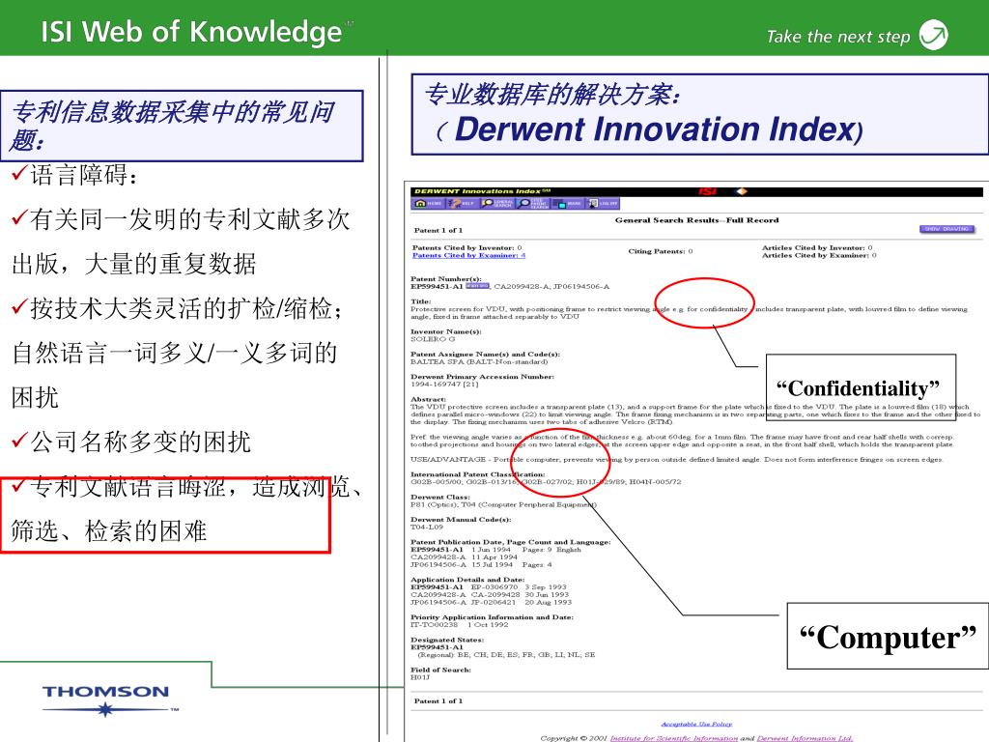Open General Search from the Derwent toolbar
The image size is (989, 742).
click(497, 203)
